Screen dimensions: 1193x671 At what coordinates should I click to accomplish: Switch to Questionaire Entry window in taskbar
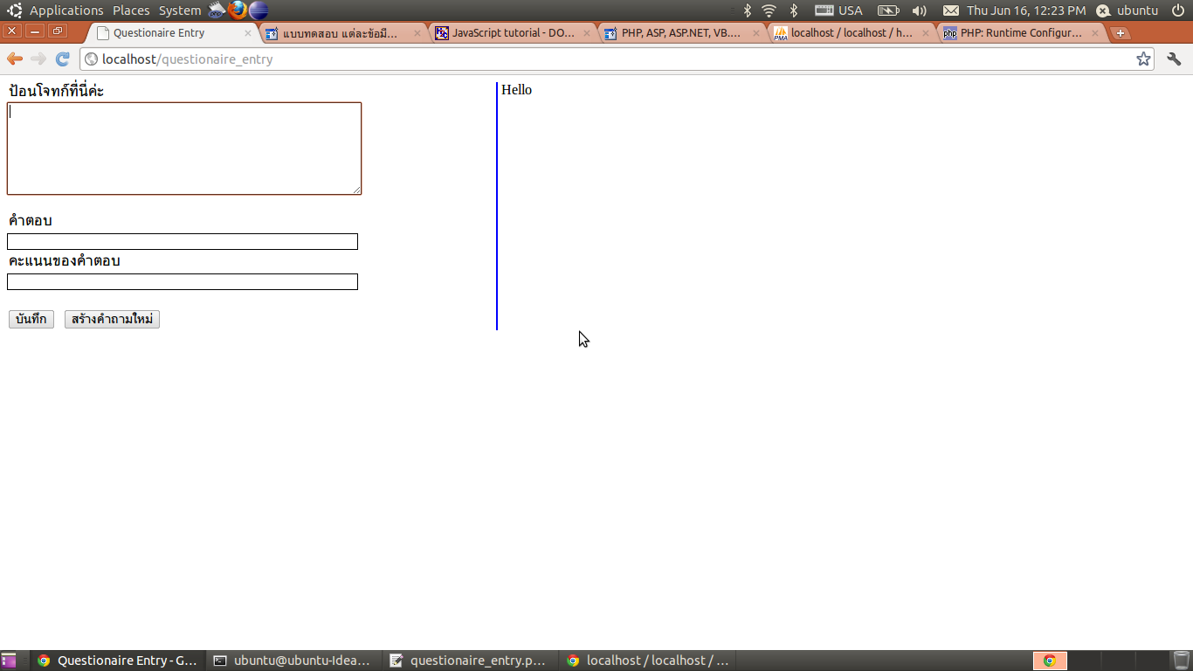119,661
